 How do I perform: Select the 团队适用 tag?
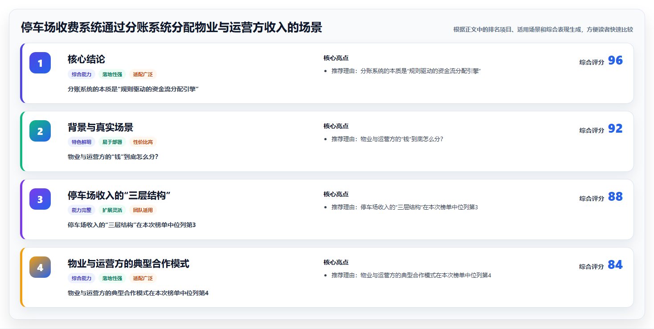tap(143, 210)
